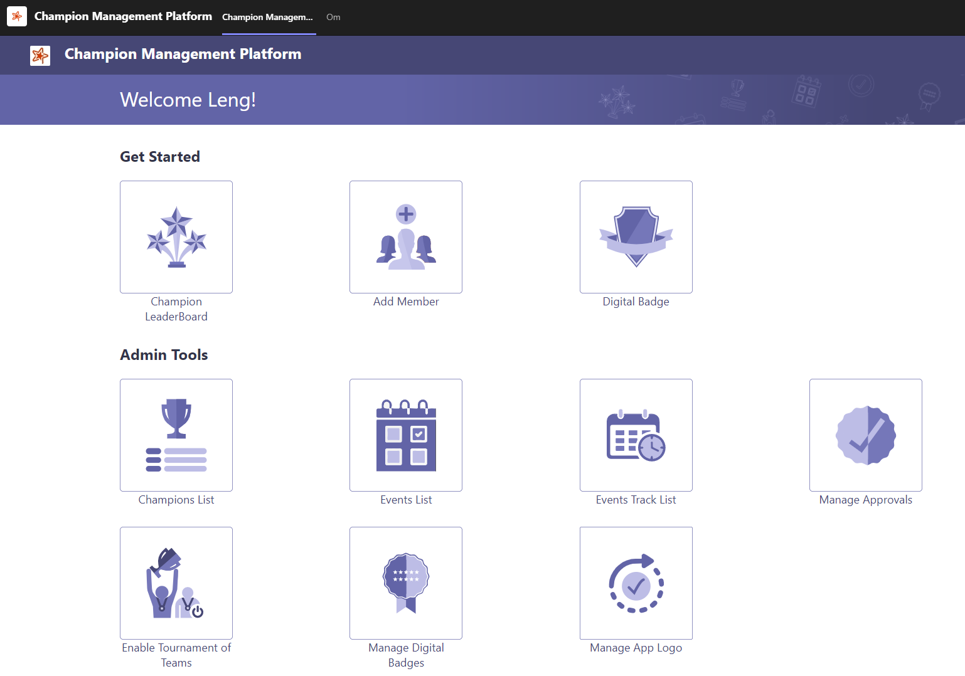Select the Events Track List calendar-clock icon
This screenshot has width=965, height=676.
click(x=636, y=435)
